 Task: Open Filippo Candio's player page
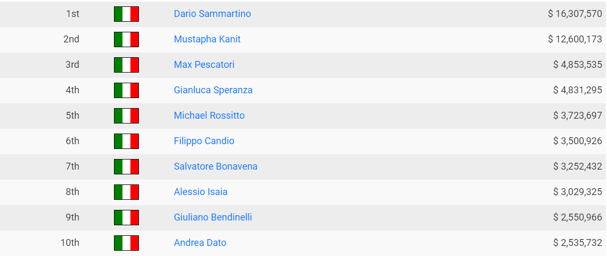[x=204, y=141]
